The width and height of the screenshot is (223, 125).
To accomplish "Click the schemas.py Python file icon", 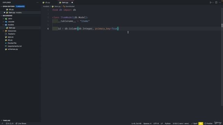I will [x=6, y=49].
